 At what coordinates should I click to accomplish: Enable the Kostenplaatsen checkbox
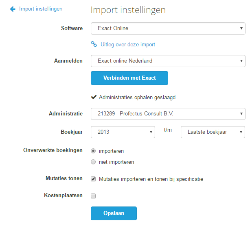coord(93,196)
